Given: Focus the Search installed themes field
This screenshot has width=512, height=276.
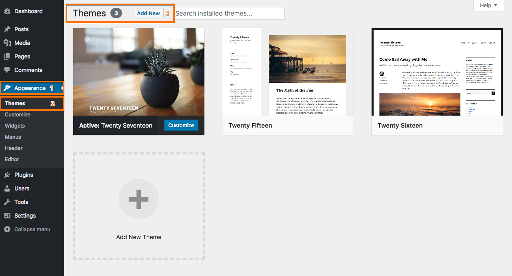Looking at the screenshot, I should click(229, 13).
